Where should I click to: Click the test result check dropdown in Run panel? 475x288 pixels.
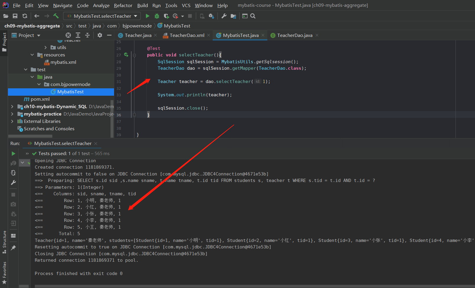(x=22, y=162)
